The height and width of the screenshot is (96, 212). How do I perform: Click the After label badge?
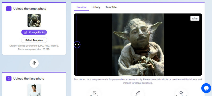click(x=195, y=19)
